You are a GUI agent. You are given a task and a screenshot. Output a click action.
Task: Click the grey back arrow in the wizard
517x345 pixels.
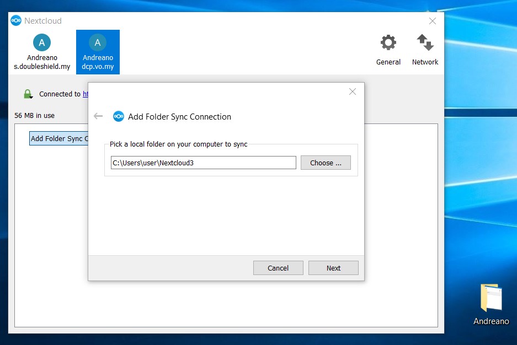tap(98, 116)
